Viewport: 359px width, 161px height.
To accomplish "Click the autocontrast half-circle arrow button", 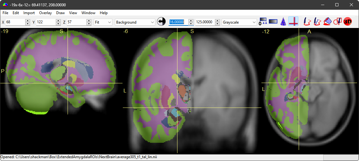I will pyautogui.click(x=161, y=22).
